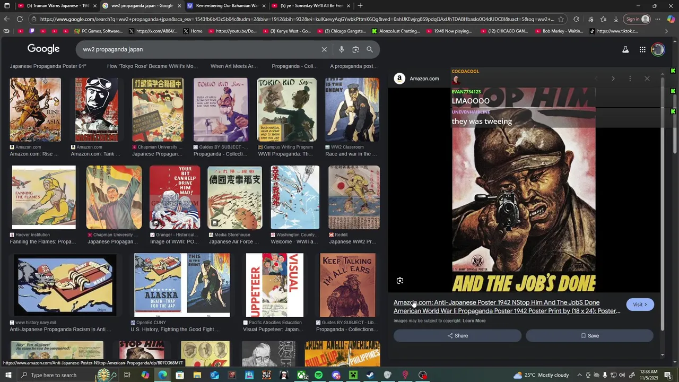Share the previewed image
This screenshot has height=382, width=679.
[457, 336]
